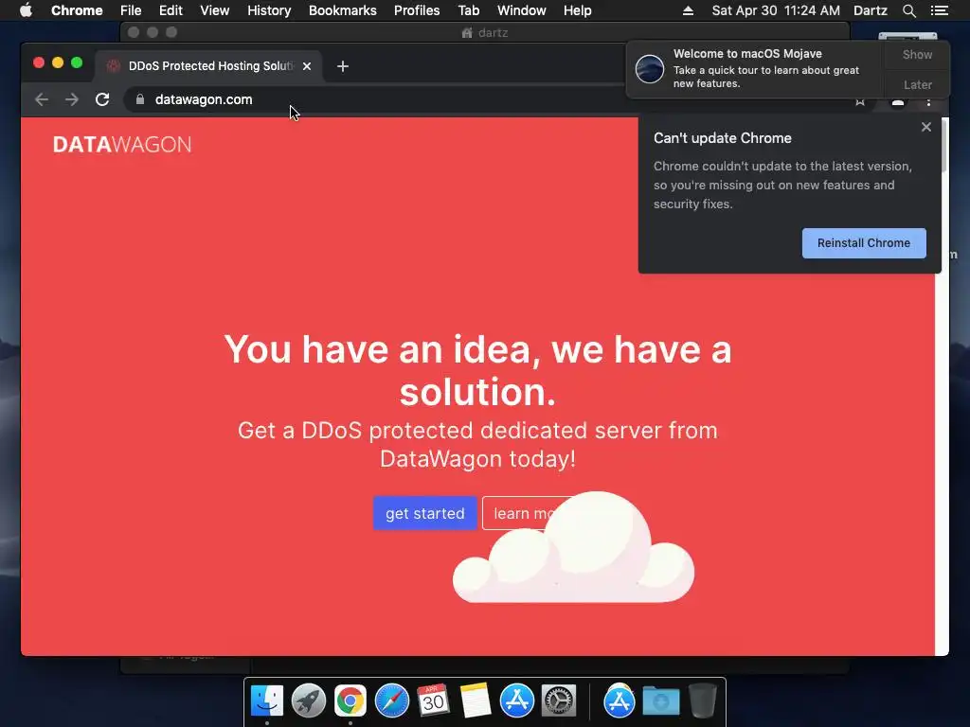Viewport: 970px width, 727px height.
Task: Click the Google Chrome Dock icon
Action: pyautogui.click(x=350, y=701)
